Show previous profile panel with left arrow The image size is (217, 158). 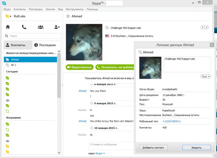203,27
